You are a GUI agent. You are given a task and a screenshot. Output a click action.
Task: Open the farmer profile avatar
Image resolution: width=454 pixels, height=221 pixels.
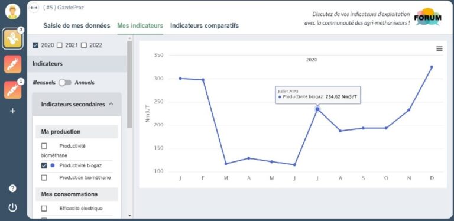pos(12,12)
